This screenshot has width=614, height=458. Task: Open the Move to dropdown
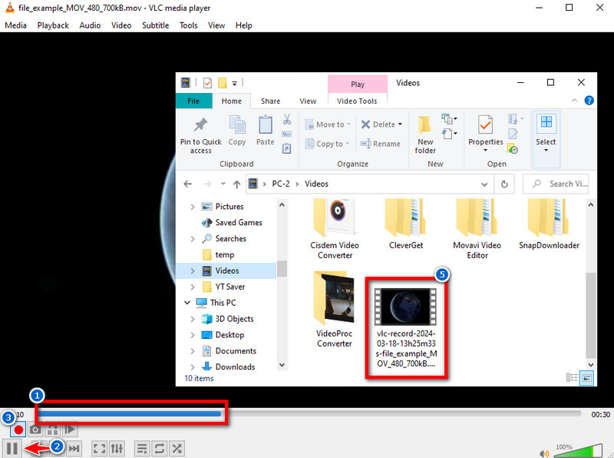[x=328, y=124]
